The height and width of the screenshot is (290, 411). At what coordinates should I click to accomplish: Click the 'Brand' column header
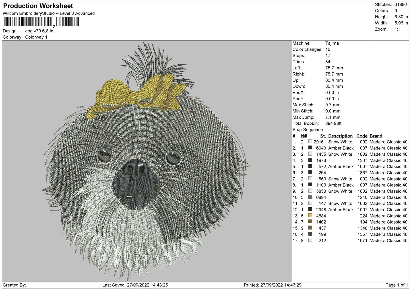tap(376, 136)
